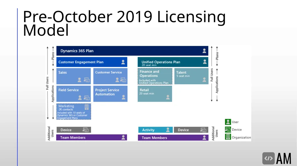Click user icon on Dynamics 365 Plan bar
The height and width of the screenshot is (166, 297).
click(x=204, y=51)
